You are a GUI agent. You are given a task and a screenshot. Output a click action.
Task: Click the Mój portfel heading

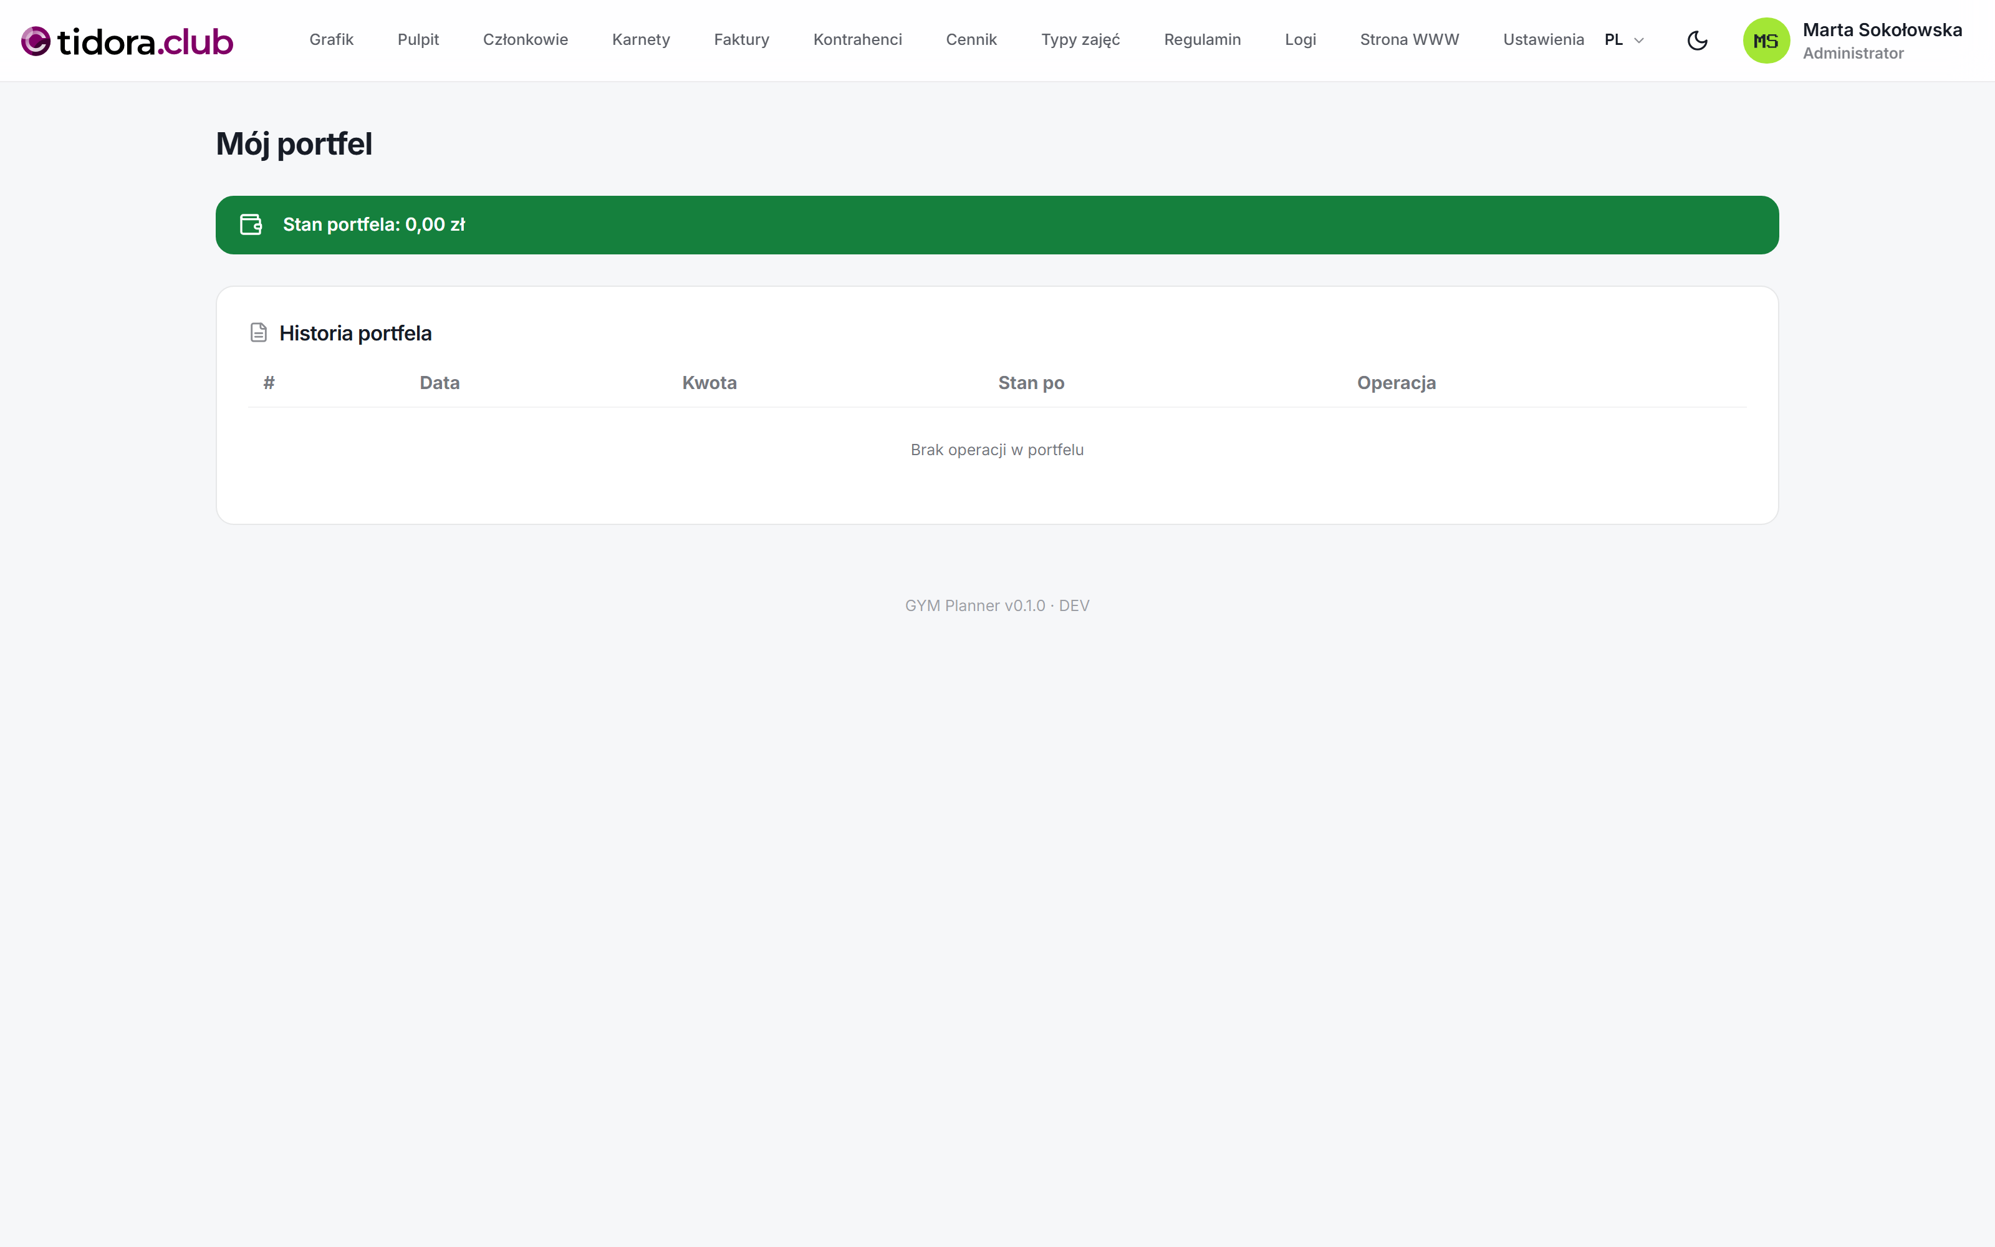pyautogui.click(x=294, y=144)
